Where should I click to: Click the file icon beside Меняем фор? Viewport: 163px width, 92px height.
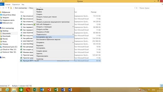tap(21, 52)
